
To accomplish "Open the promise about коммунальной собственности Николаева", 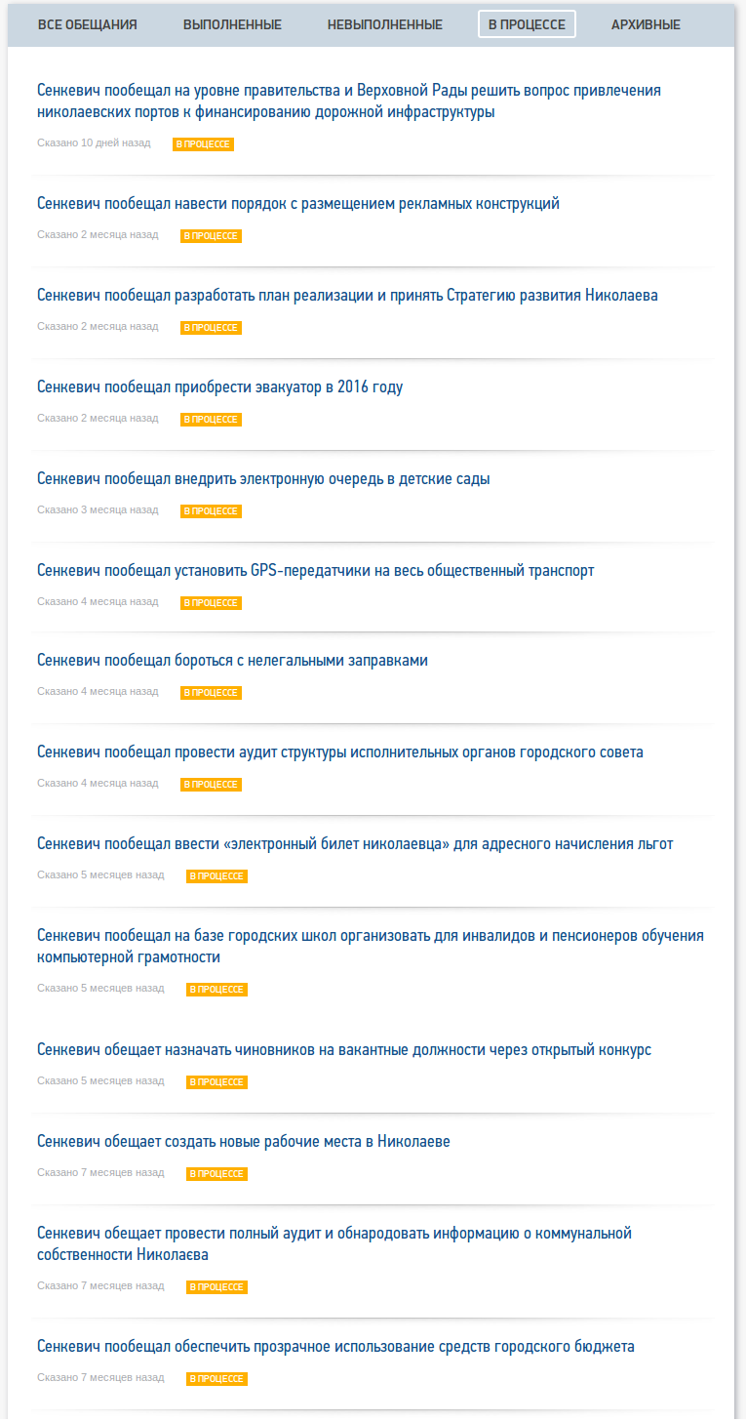I will pos(334,1244).
